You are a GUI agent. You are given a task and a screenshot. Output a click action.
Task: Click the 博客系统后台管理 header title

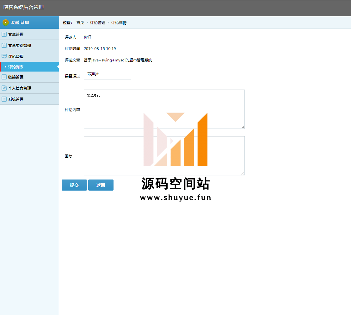pyautogui.click(x=23, y=7)
